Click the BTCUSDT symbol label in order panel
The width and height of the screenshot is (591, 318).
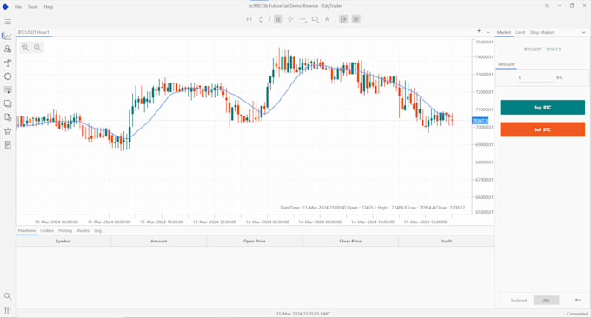[x=533, y=50]
